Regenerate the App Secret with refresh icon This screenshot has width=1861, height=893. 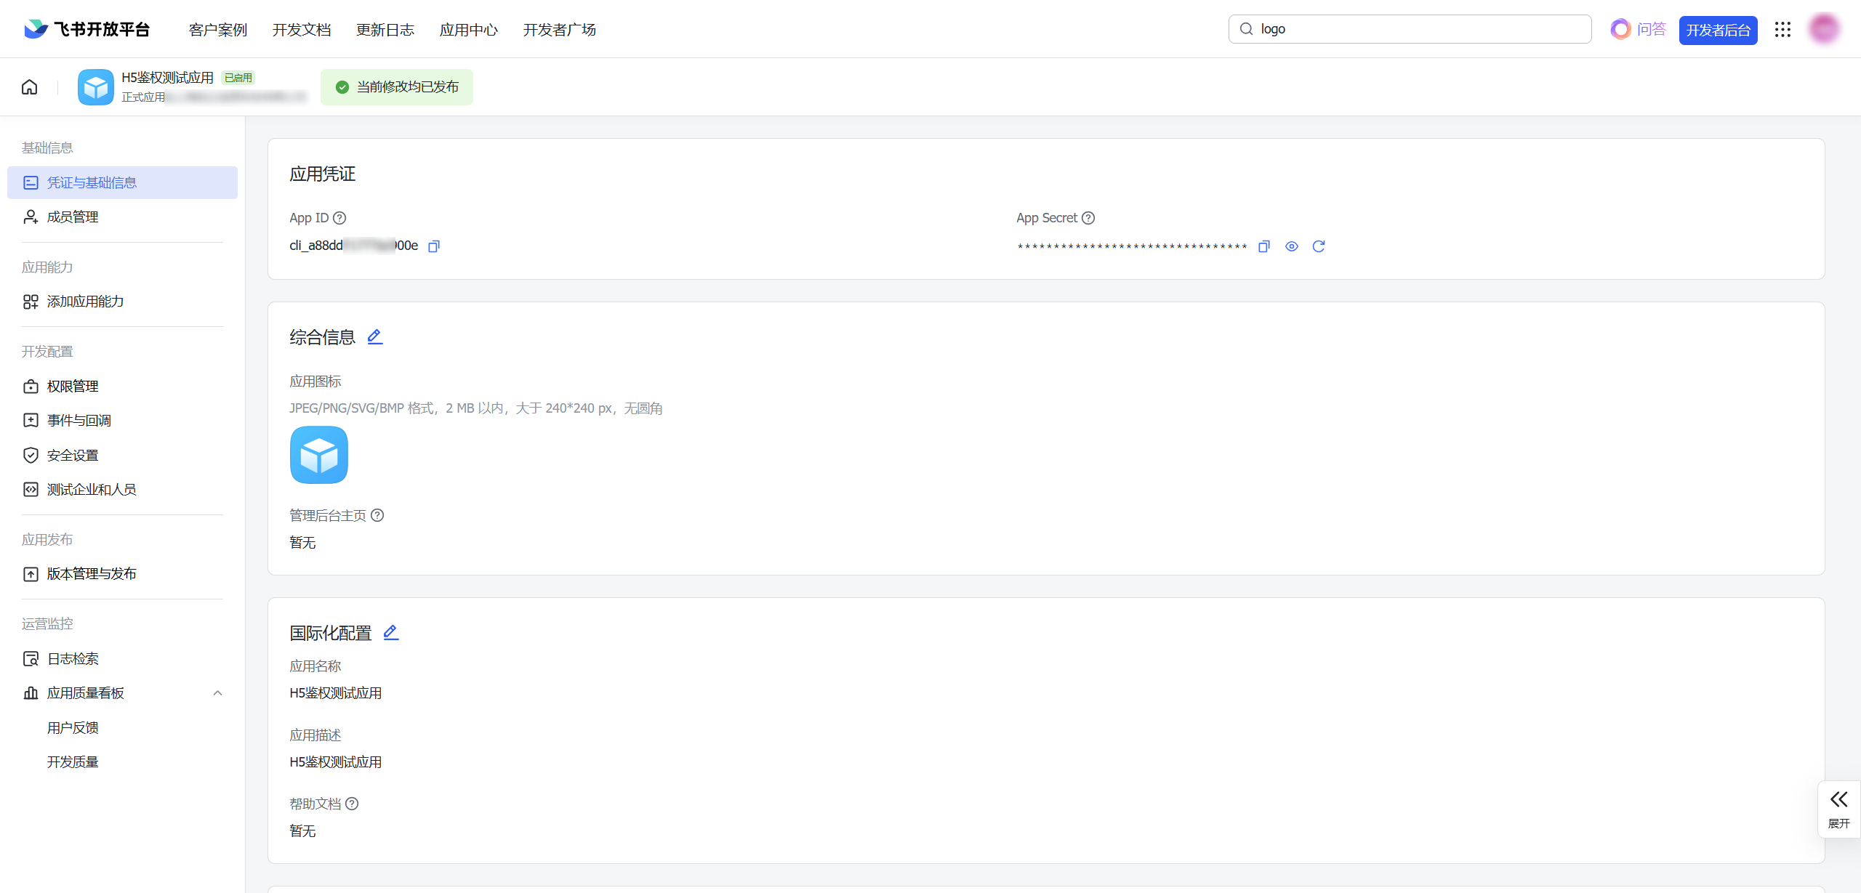1319,246
